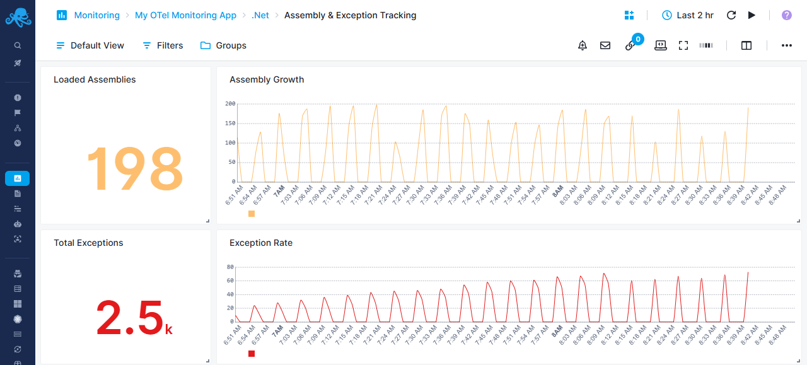Enter fullscreen mode for the dashboard
The image size is (807, 365).
pyautogui.click(x=683, y=45)
